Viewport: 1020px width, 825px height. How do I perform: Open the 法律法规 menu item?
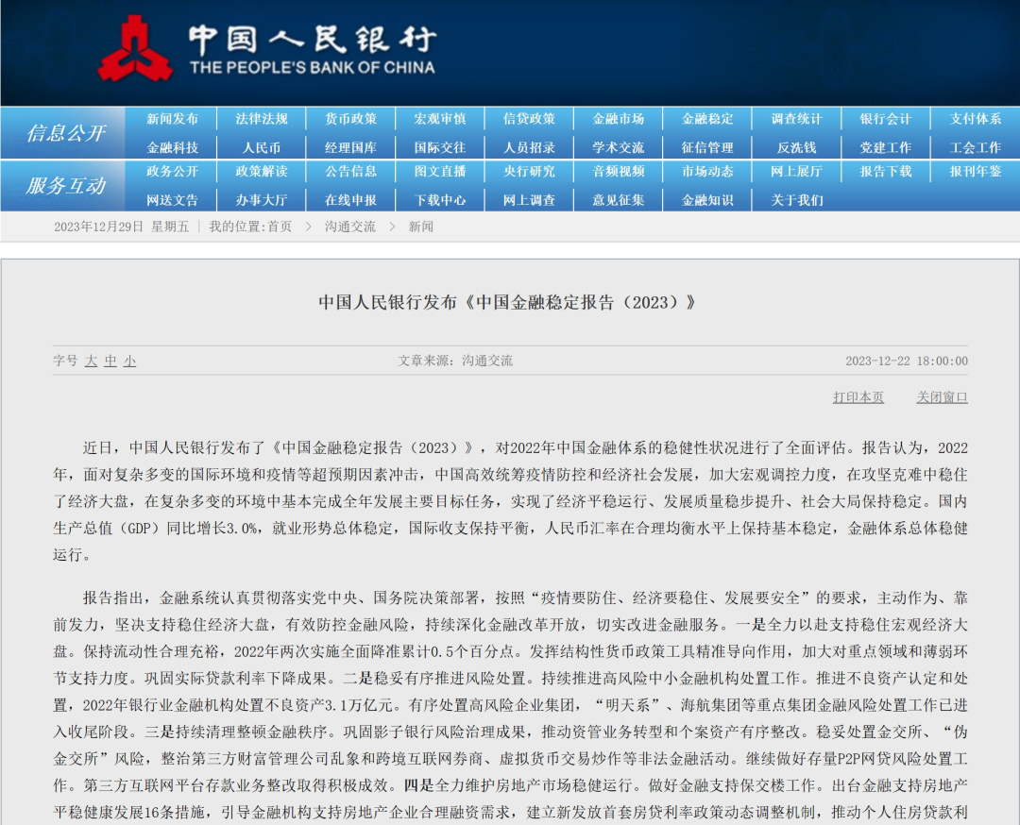(262, 119)
